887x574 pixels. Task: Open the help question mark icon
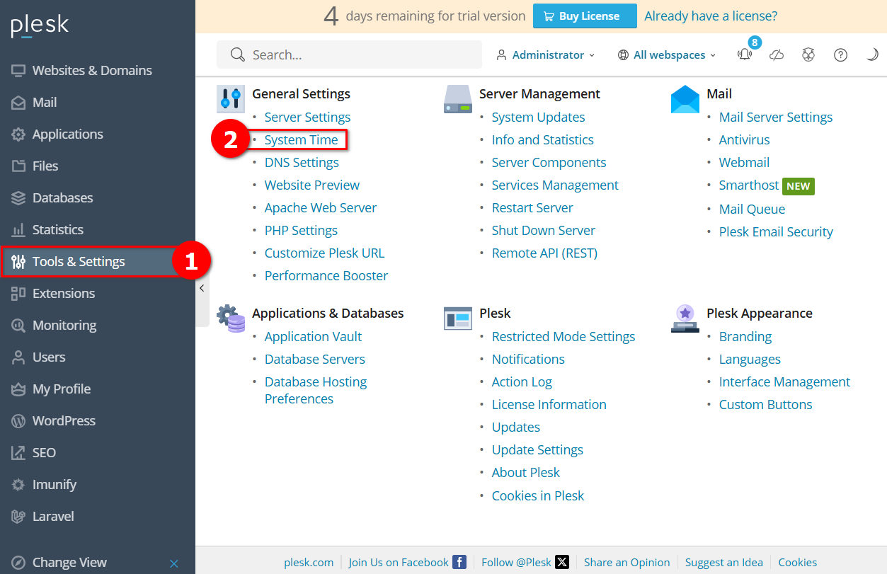tap(840, 55)
